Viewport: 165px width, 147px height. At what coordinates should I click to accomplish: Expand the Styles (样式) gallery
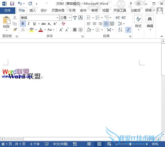(138, 23)
